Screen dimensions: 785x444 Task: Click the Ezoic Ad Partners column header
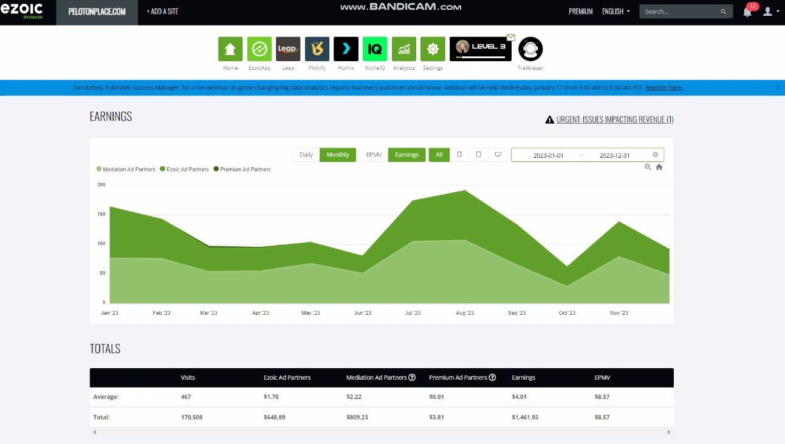point(287,377)
